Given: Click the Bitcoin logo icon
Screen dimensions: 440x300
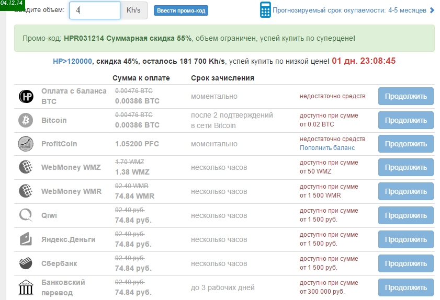Looking at the screenshot, I should click(x=26, y=120).
